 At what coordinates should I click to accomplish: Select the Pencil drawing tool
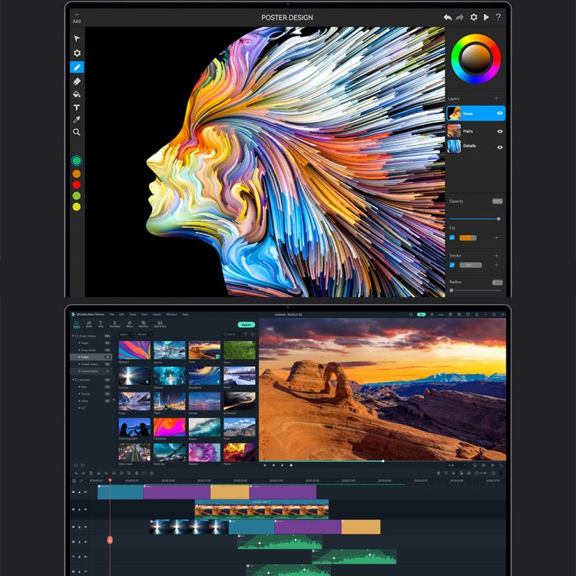click(77, 68)
